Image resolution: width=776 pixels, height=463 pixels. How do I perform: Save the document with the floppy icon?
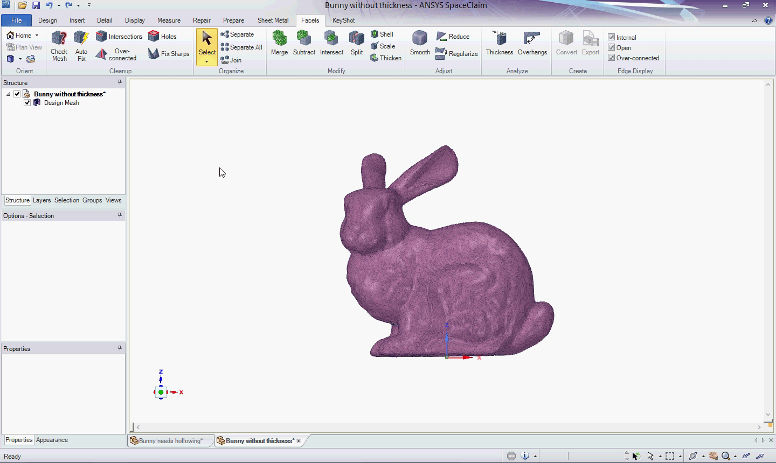click(36, 5)
